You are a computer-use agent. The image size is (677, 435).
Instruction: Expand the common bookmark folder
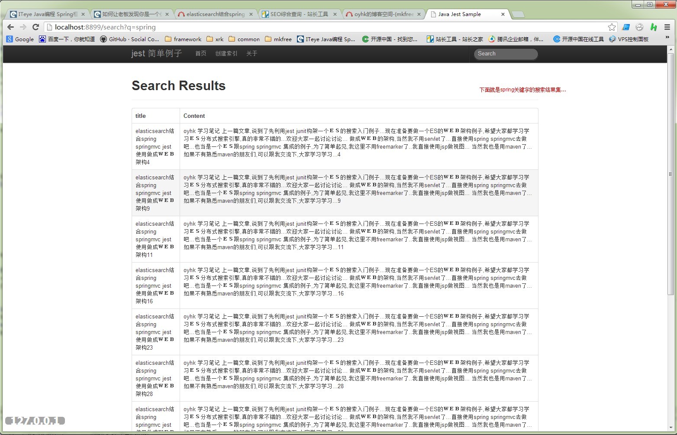click(244, 39)
